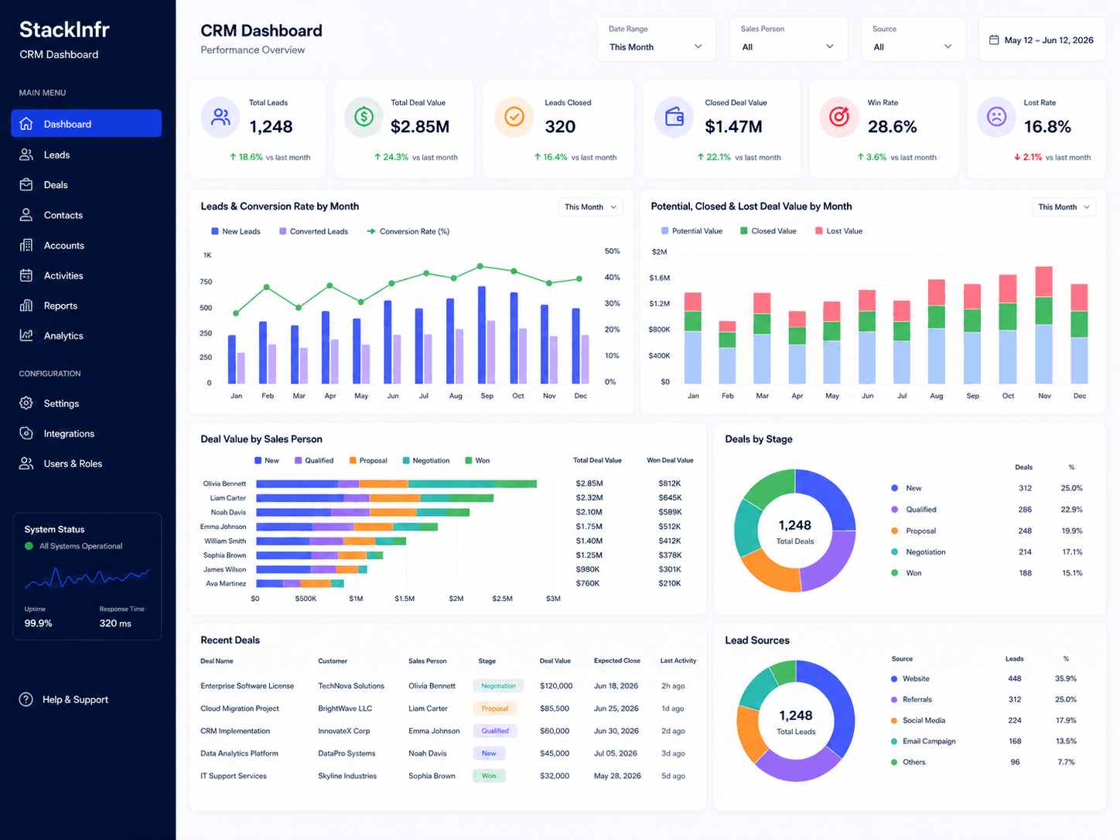Image resolution: width=1120 pixels, height=840 pixels.
Task: Click the Deals by Stage donut chart center
Action: pos(795,531)
